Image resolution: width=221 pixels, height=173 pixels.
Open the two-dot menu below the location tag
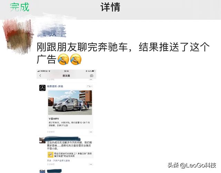click(x=91, y=164)
